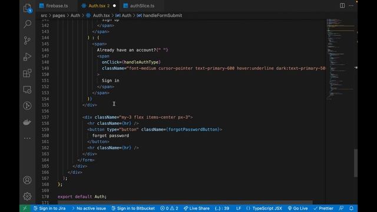Click line number 157 in gutter
The width and height of the screenshot is (377, 212).
(45, 117)
